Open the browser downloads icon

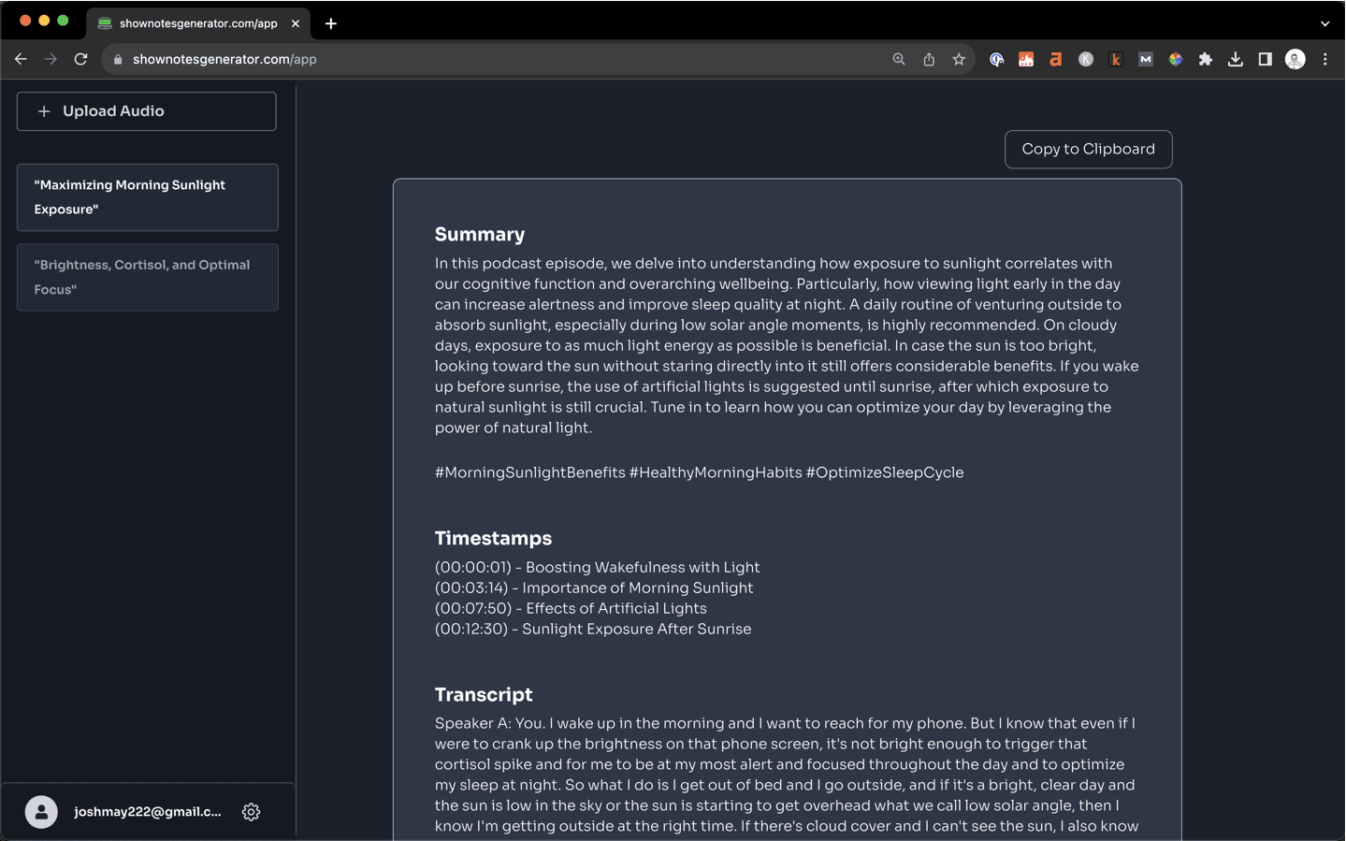click(x=1236, y=59)
